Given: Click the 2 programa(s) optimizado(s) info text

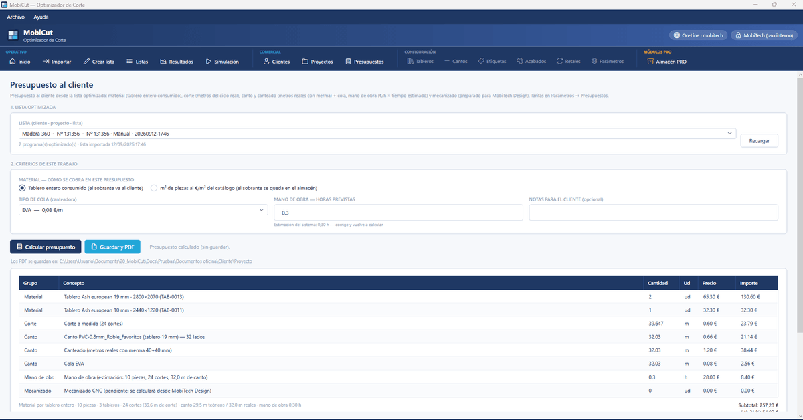Looking at the screenshot, I should (82, 144).
